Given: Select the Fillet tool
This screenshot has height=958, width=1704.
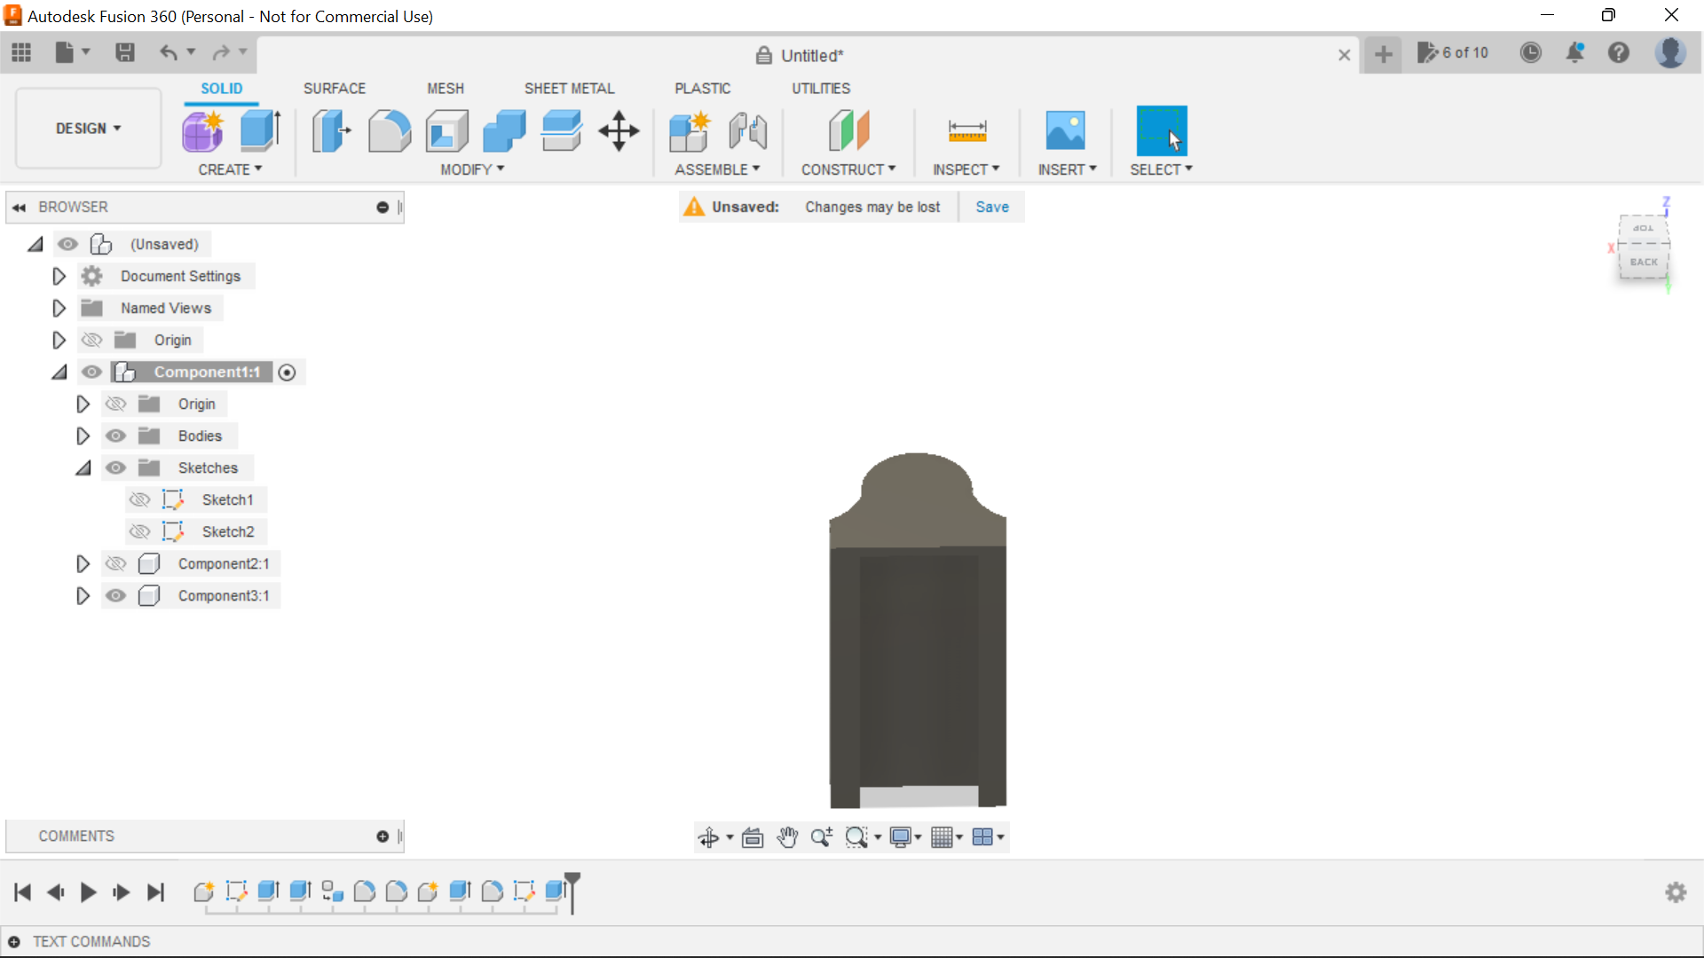Looking at the screenshot, I should coord(390,130).
